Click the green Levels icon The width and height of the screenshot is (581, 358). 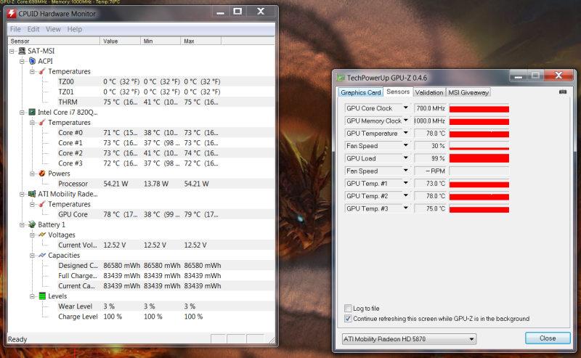[42, 296]
